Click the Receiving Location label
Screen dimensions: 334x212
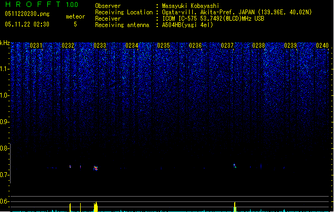124,12
